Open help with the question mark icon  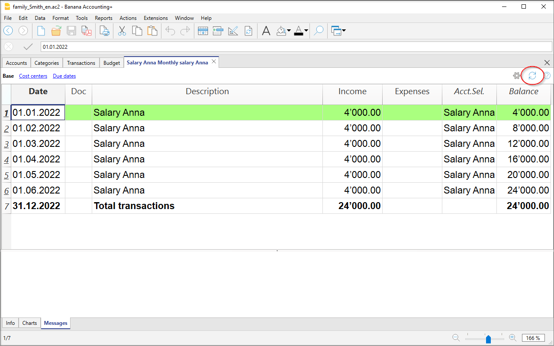pyautogui.click(x=547, y=76)
